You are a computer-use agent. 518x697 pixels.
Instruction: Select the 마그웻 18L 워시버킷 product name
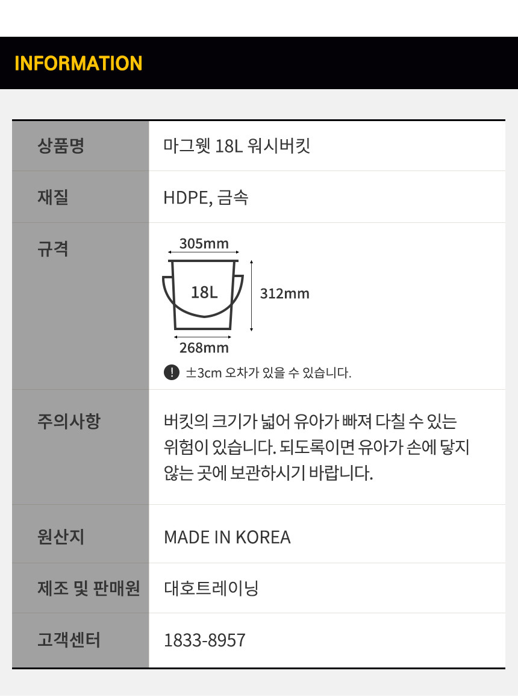click(237, 146)
